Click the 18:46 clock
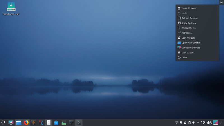Image resolution: width=224 pixels, height=126 pixels. click(206, 123)
